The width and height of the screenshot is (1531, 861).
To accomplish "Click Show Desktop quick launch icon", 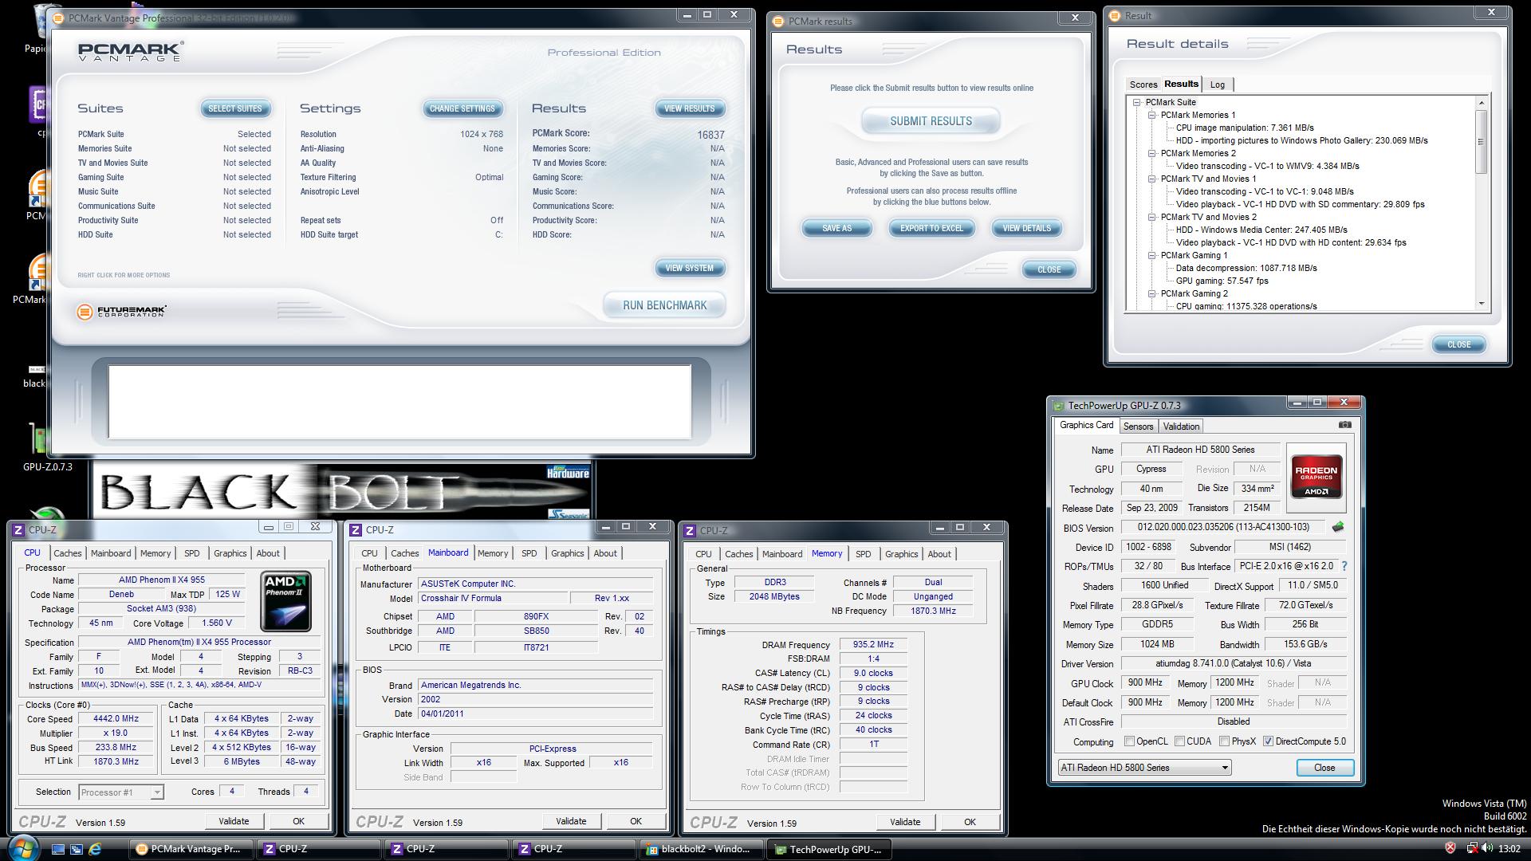I will click(x=57, y=849).
